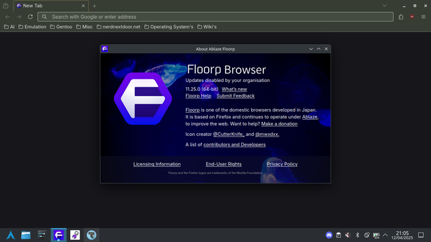Open the nerdnextdoor.net bookmarks folder
This screenshot has height=242, width=431.
[x=119, y=27]
